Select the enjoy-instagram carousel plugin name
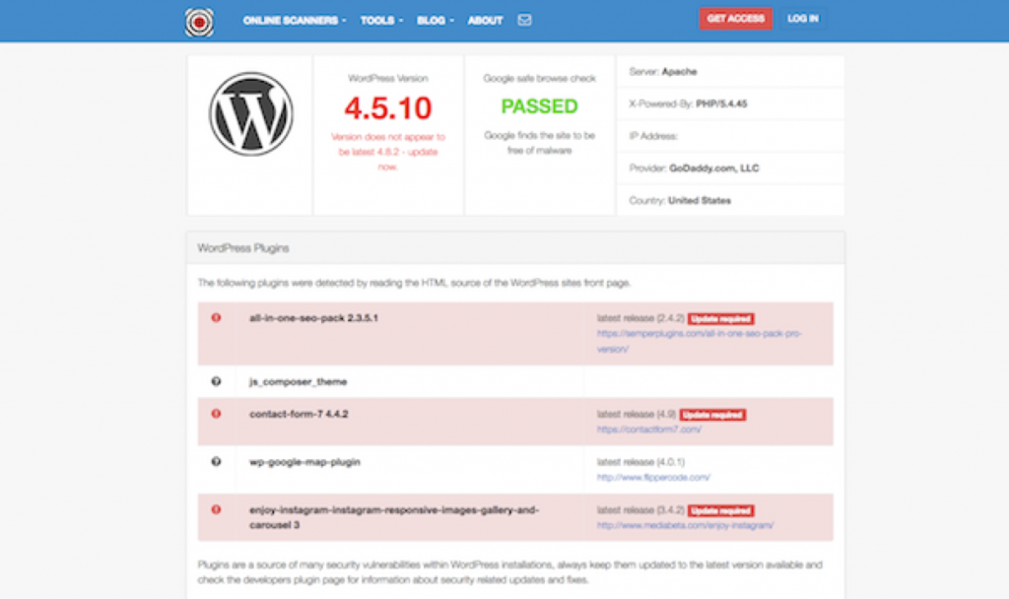This screenshot has height=599, width=1009. coord(394,517)
